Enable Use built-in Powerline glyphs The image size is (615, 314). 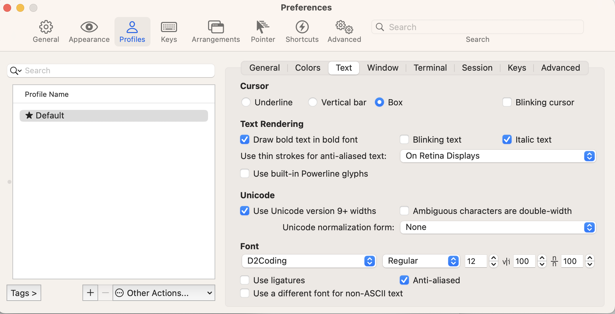[x=245, y=173]
